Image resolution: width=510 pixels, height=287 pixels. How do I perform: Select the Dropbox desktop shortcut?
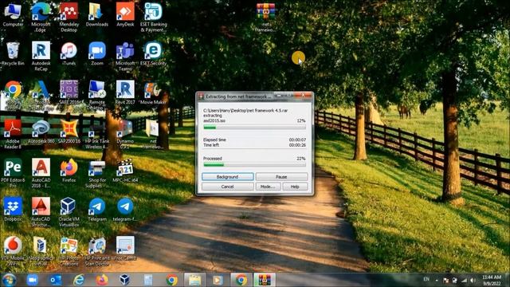tap(13, 210)
